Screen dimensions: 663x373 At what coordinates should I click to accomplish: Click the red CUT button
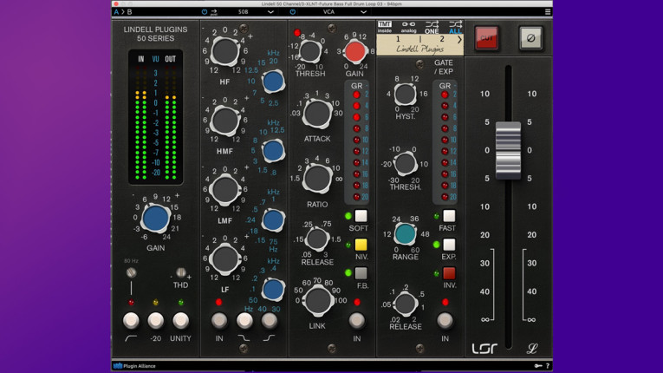tap(486, 38)
